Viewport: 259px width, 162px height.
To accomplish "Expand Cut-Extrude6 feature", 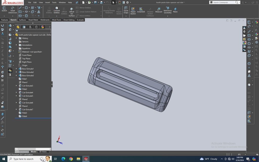I will [16, 103].
